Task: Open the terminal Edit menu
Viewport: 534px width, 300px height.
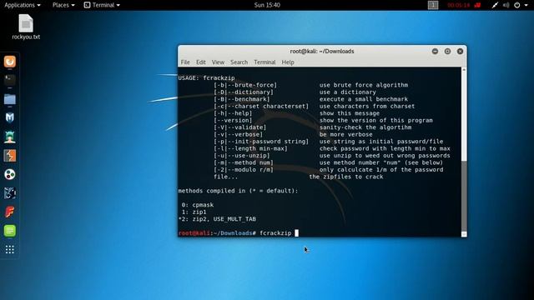Action: coord(200,62)
